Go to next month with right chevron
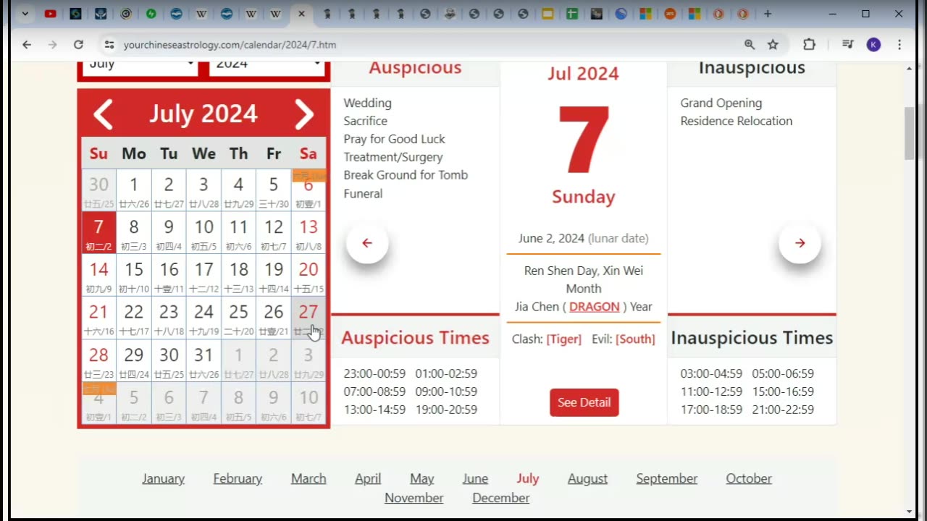This screenshot has width=927, height=521. coord(304,114)
